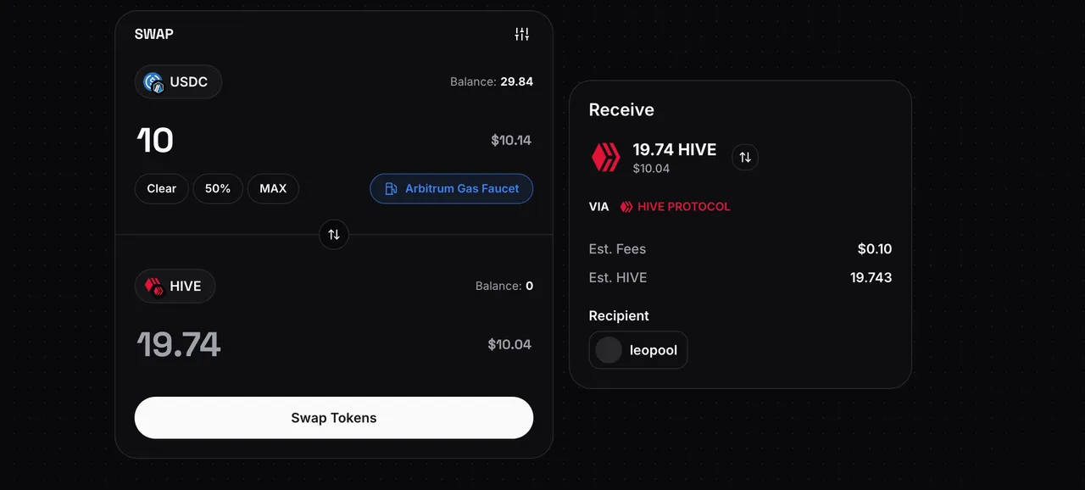Select the leopool recipient chip
The width and height of the screenshot is (1085, 490).
[638, 350]
